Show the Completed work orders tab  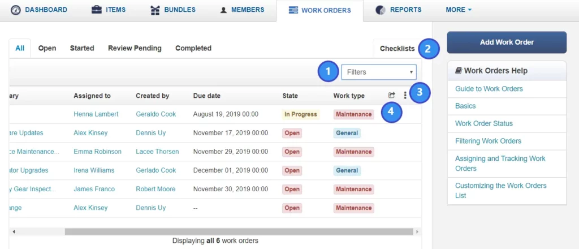[x=193, y=49]
